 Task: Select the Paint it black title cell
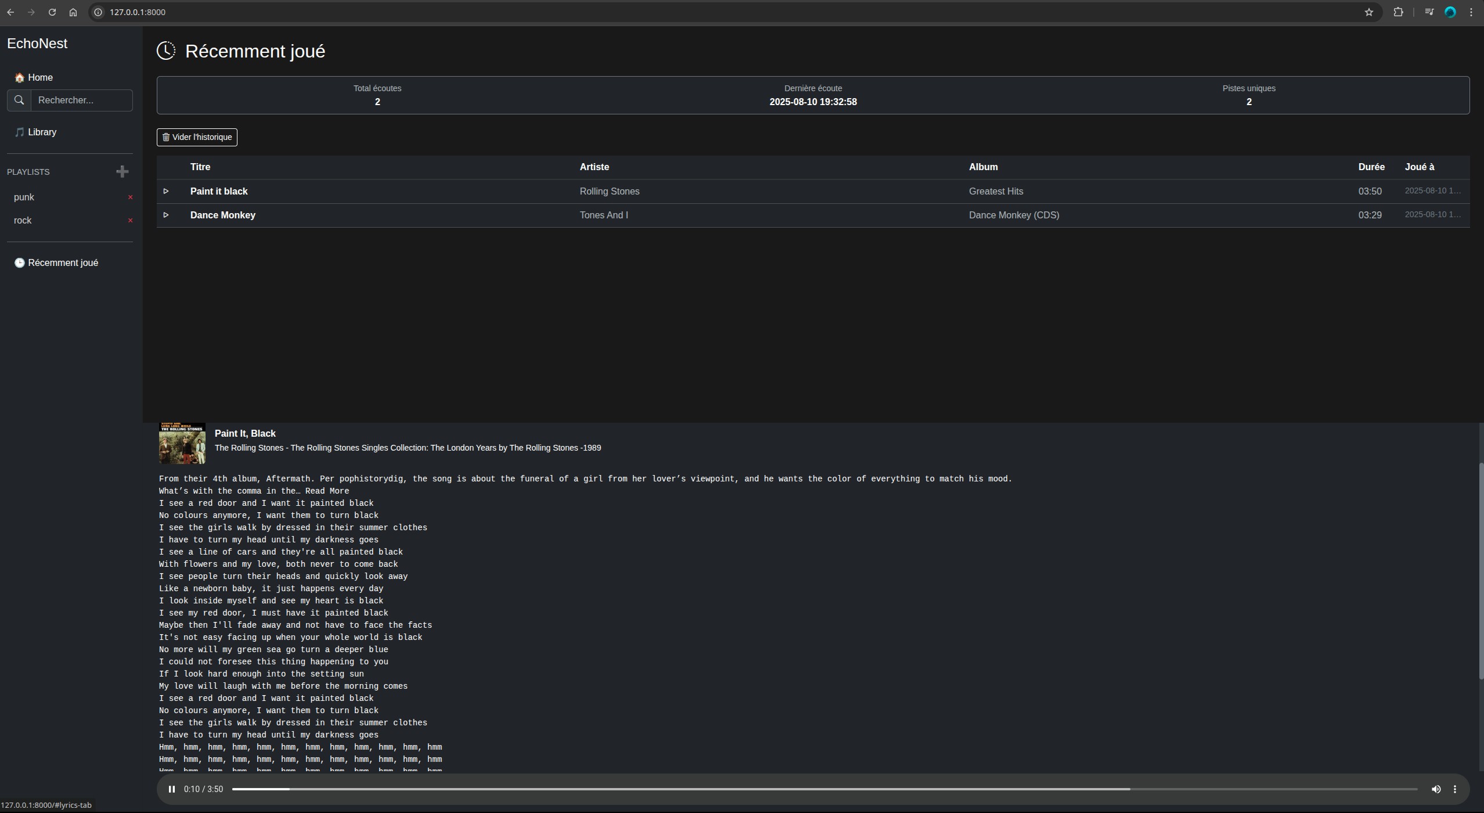click(x=219, y=192)
